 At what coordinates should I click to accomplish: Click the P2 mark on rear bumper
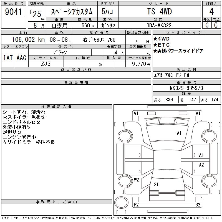(x=136, y=205)
